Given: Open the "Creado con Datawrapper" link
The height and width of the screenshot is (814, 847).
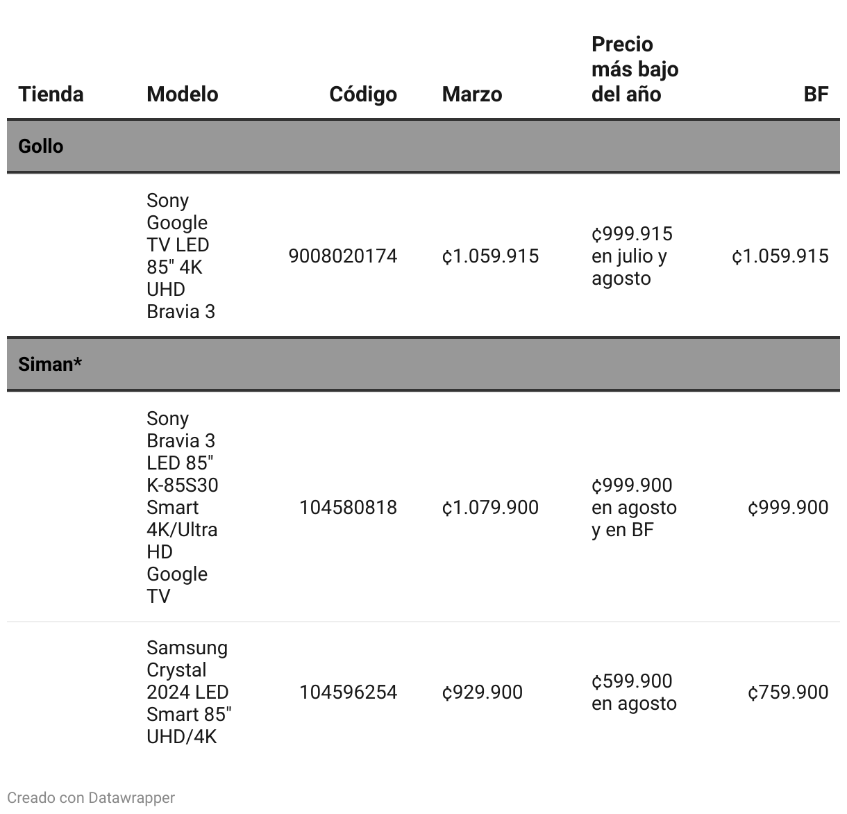Looking at the screenshot, I should [x=91, y=797].
